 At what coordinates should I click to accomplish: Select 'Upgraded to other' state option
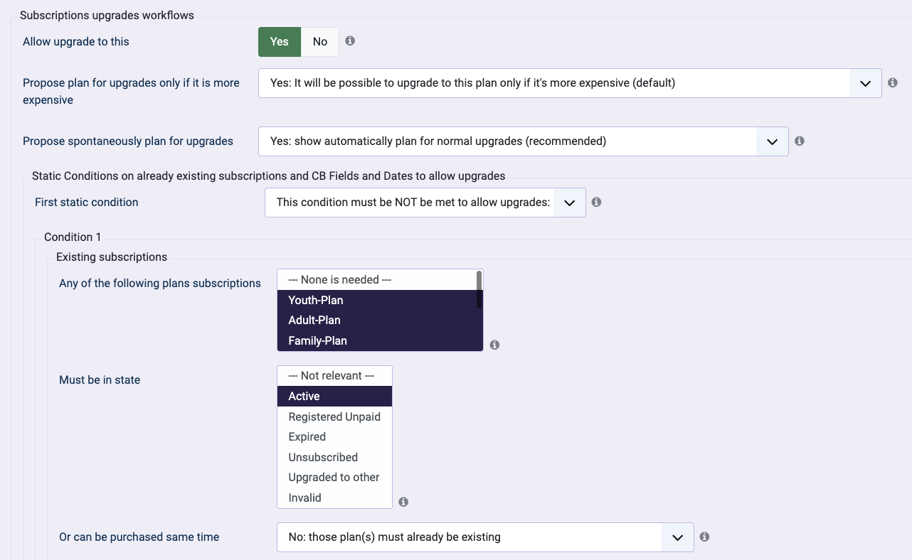pos(334,477)
